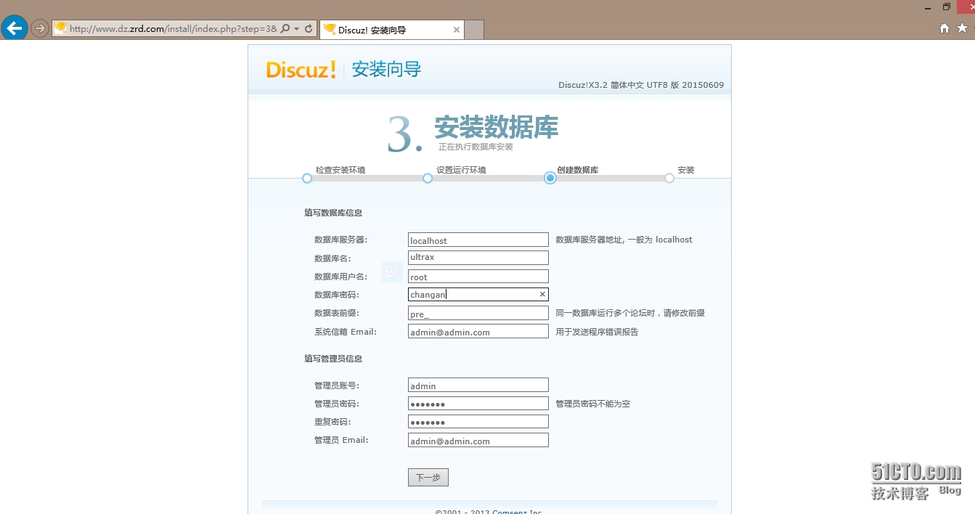Click the 下一步 button
This screenshot has width=975, height=514.
[x=428, y=477]
